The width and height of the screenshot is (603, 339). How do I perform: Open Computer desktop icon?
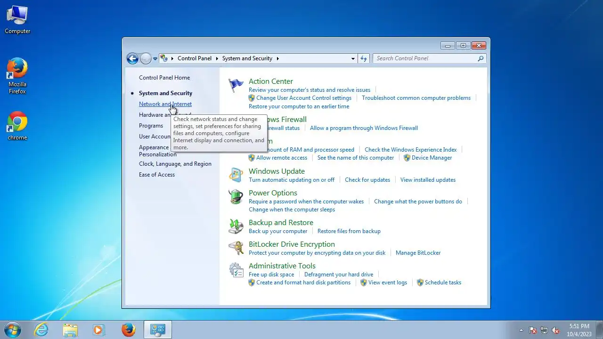(x=17, y=20)
